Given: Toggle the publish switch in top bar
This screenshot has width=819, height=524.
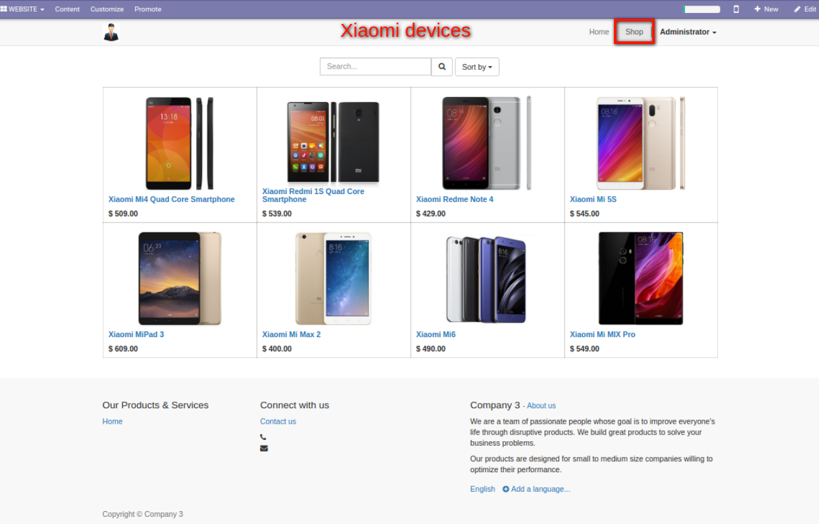Looking at the screenshot, I should tap(702, 9).
